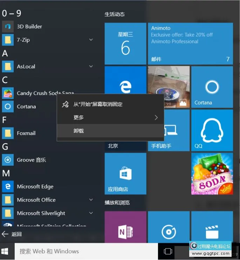Click the letter F group header
This screenshot has height=260, width=240.
pyautogui.click(x=4, y=120)
